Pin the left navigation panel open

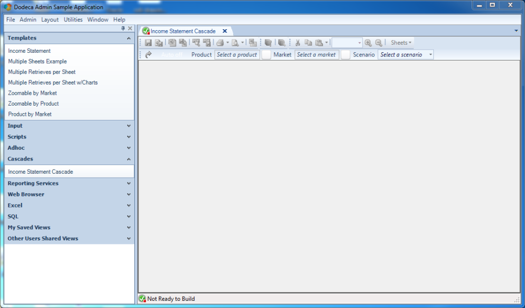[122, 28]
